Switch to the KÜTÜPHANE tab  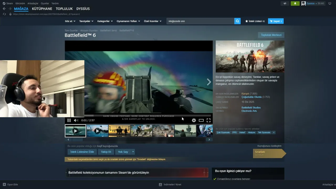point(42,9)
